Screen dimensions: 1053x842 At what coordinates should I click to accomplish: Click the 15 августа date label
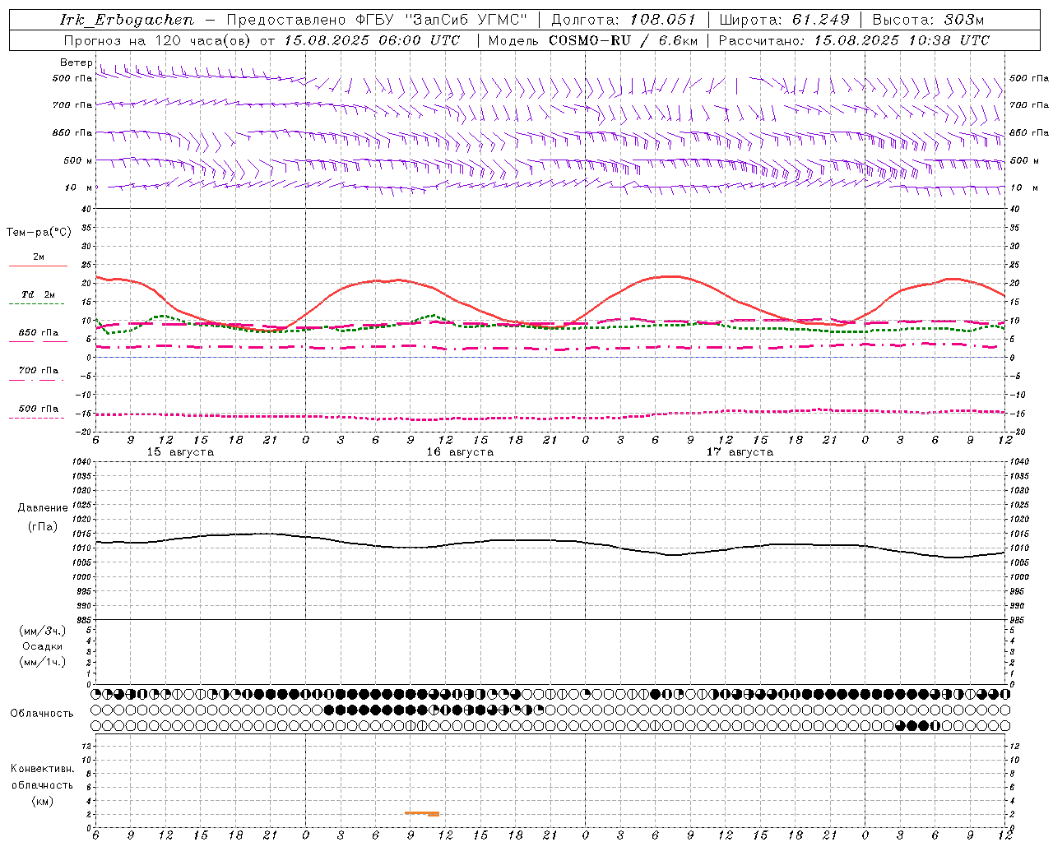[x=180, y=452]
